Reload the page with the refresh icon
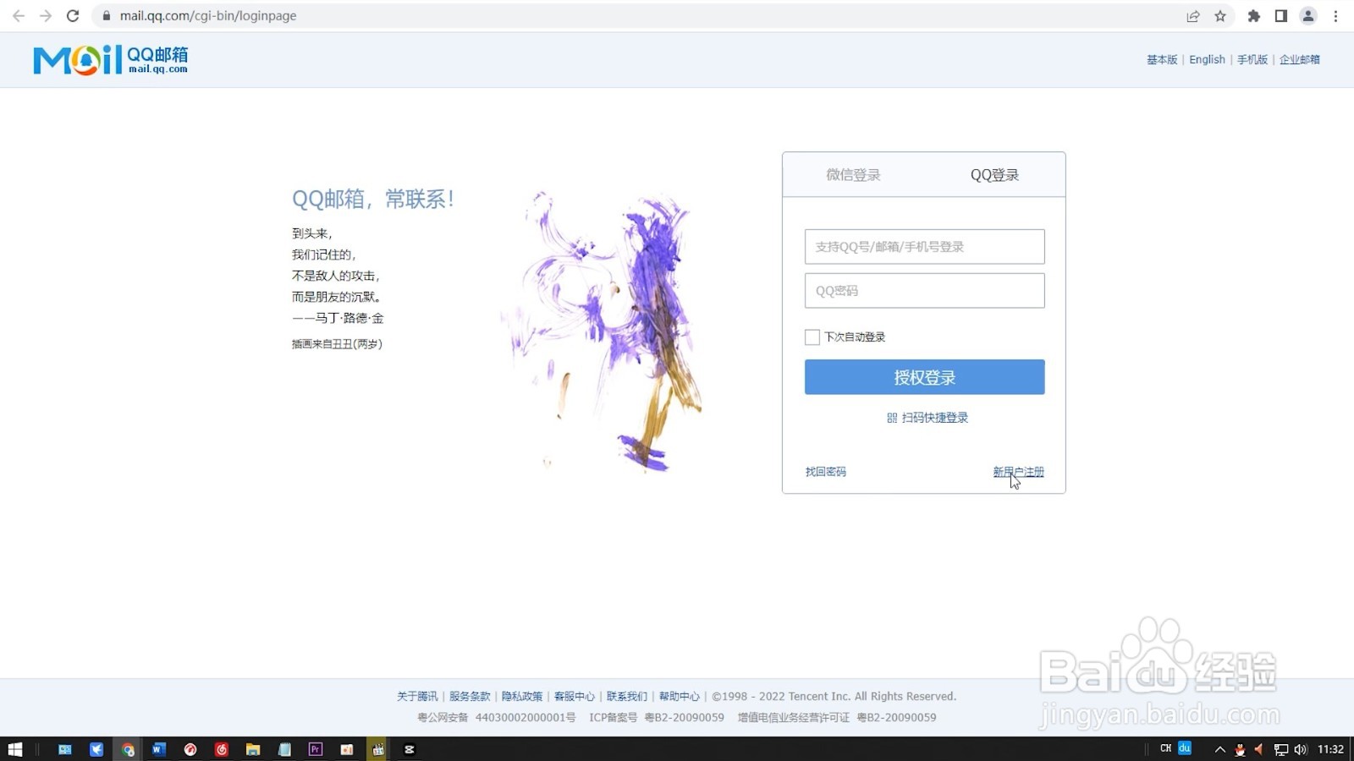Image resolution: width=1354 pixels, height=761 pixels. click(x=73, y=15)
